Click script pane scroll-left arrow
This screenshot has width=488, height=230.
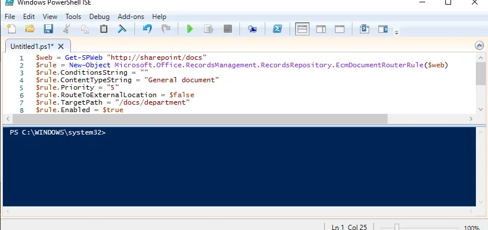pos(7,118)
